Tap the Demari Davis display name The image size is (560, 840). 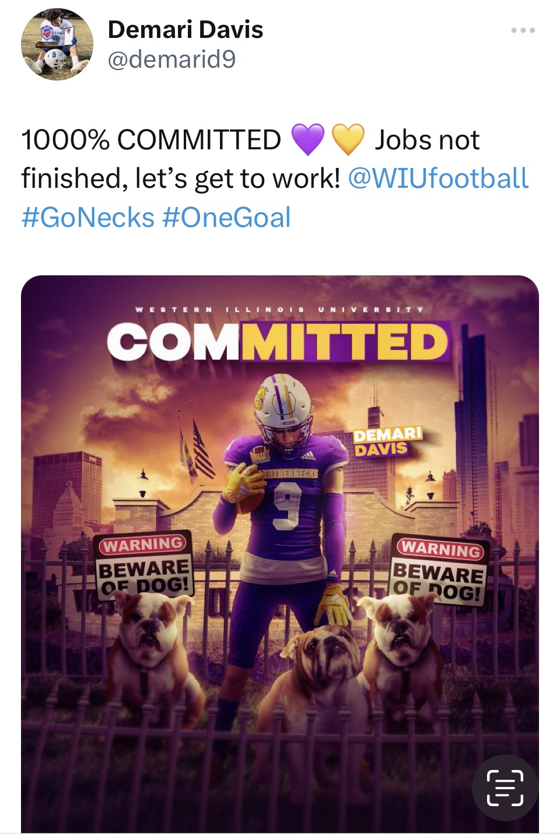coord(185,29)
